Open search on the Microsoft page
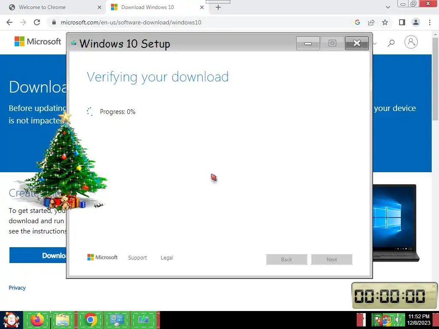The width and height of the screenshot is (439, 329). click(x=391, y=43)
